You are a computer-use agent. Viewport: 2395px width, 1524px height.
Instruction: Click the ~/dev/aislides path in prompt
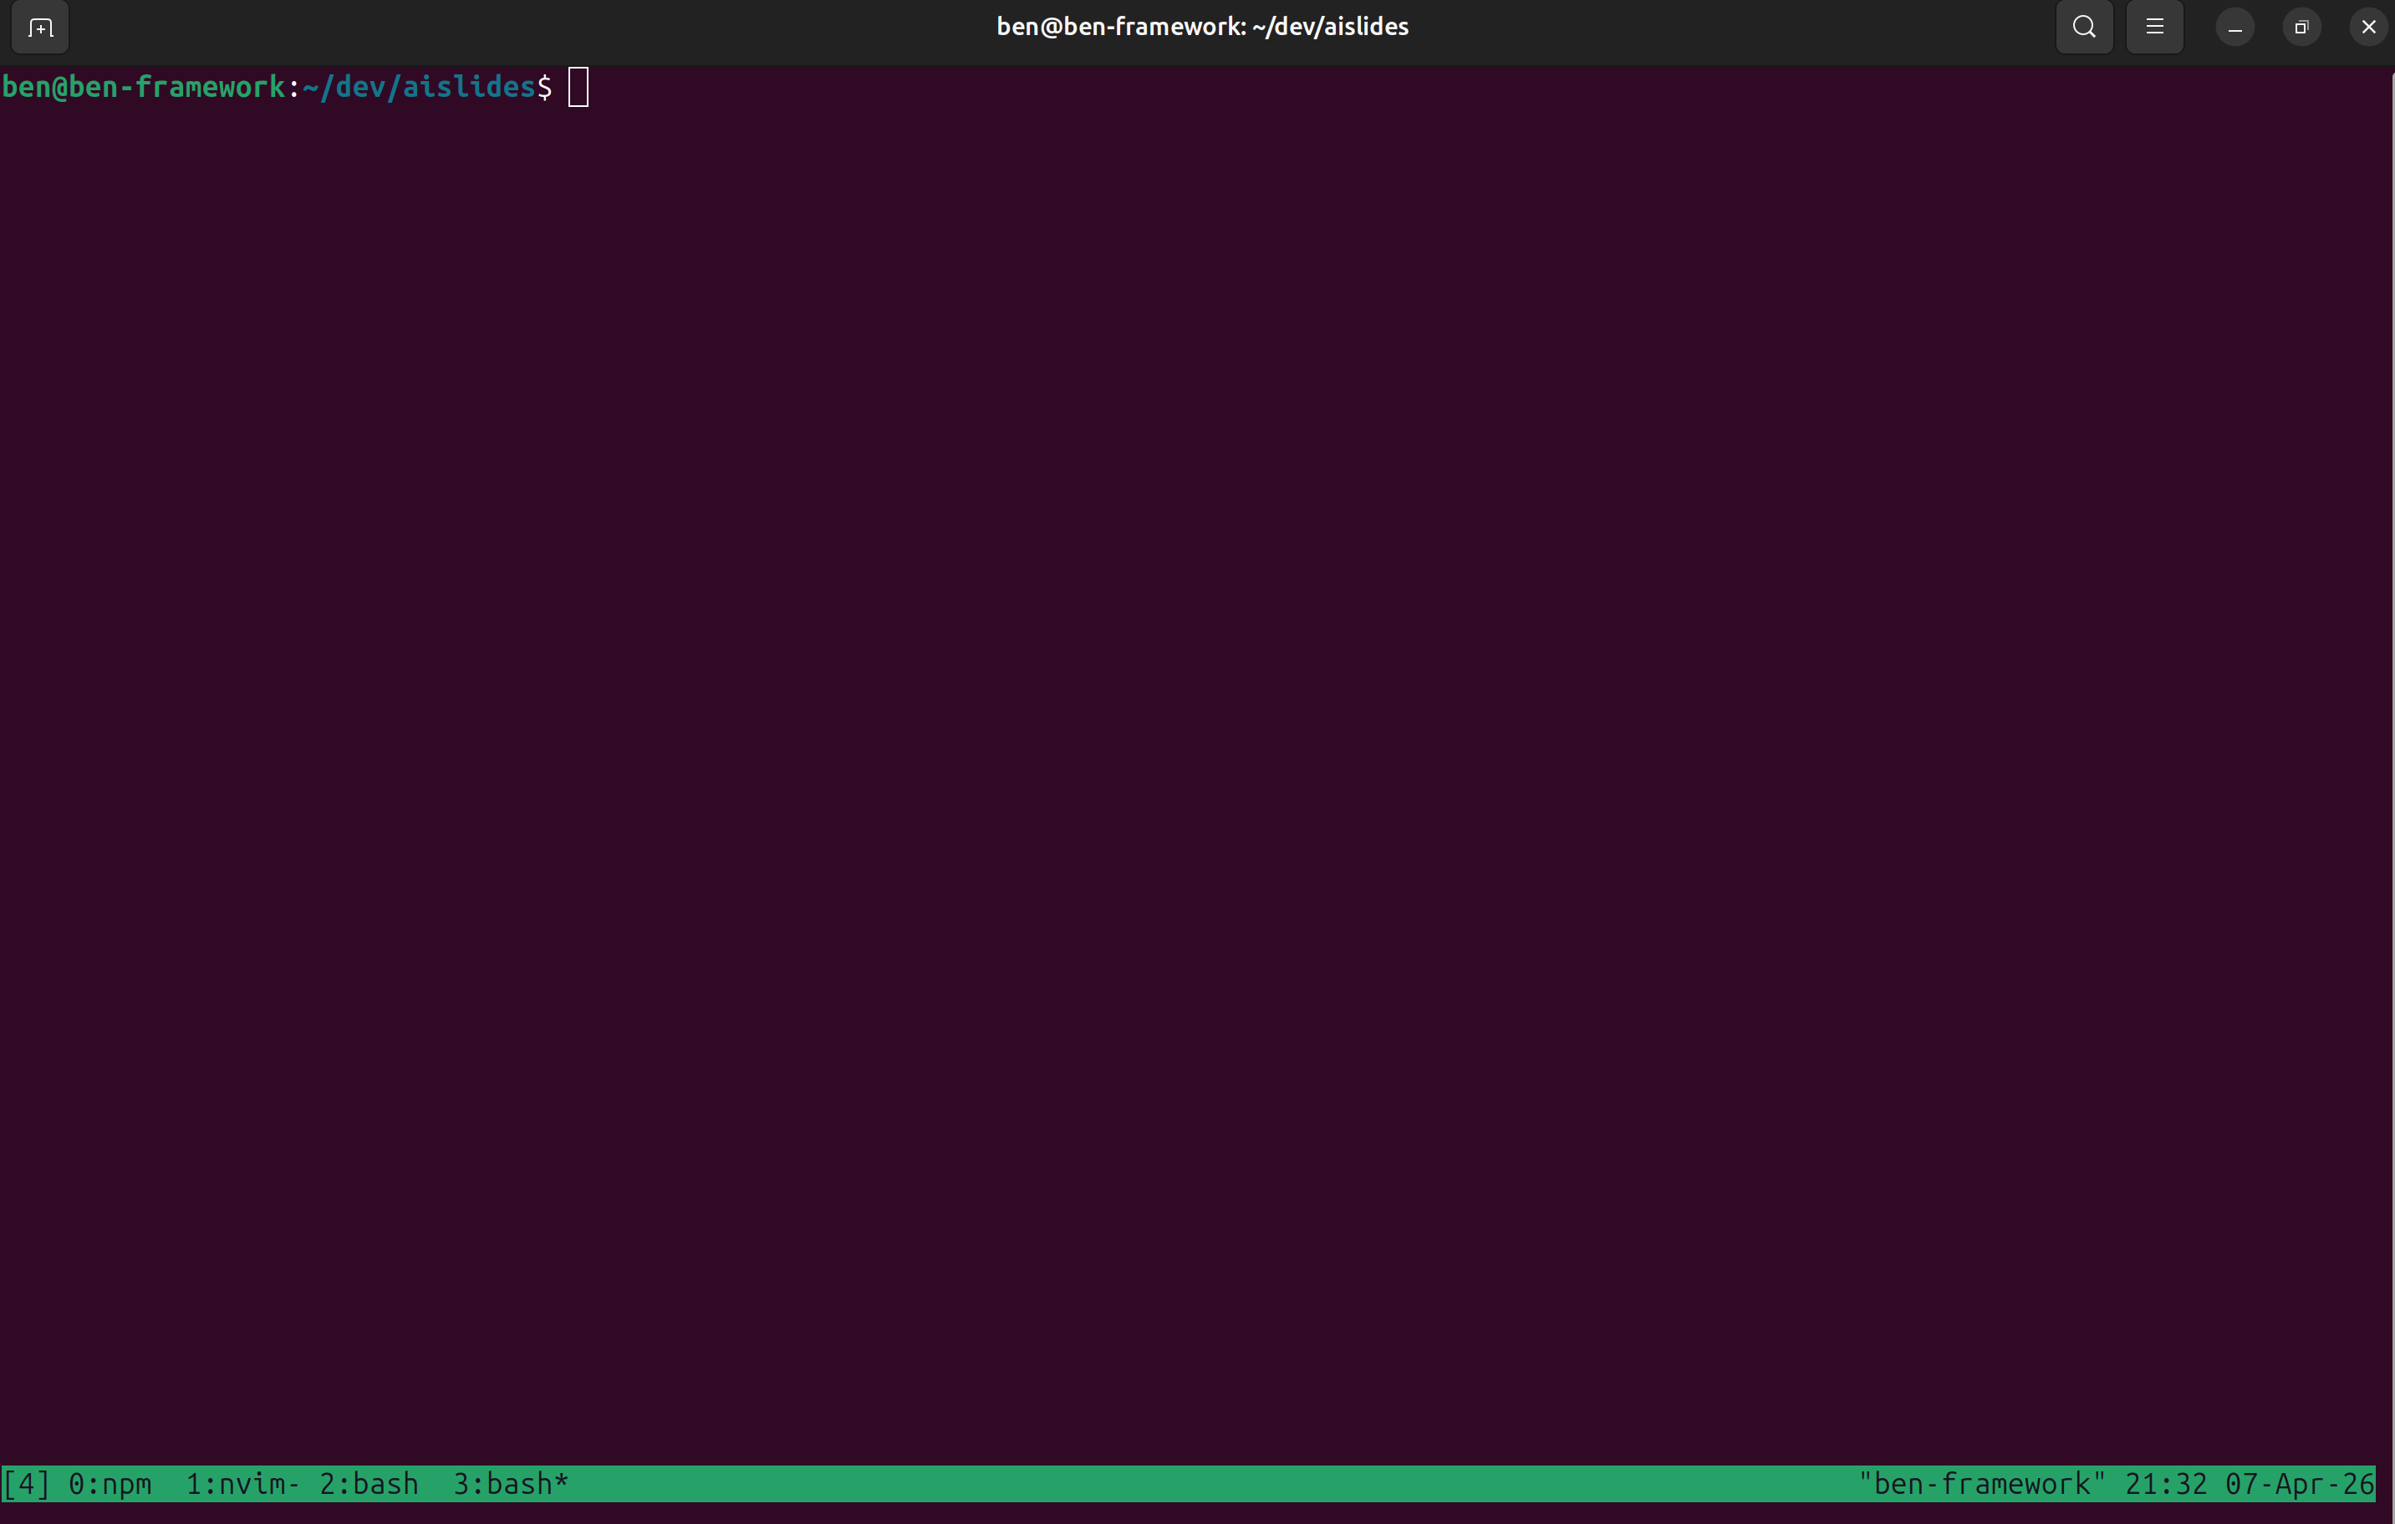pyautogui.click(x=419, y=88)
